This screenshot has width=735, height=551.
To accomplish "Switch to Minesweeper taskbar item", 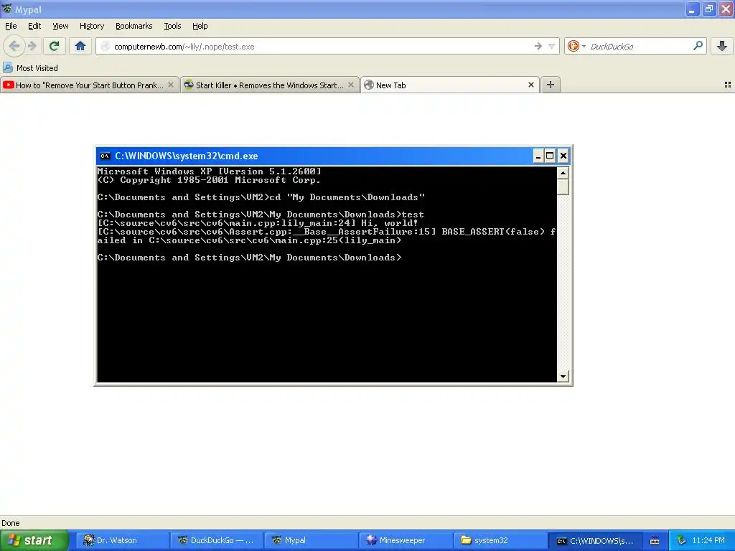I will [x=405, y=540].
